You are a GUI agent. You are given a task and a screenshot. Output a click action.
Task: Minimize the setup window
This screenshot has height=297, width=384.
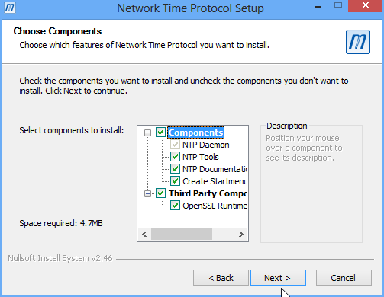coord(318,7)
